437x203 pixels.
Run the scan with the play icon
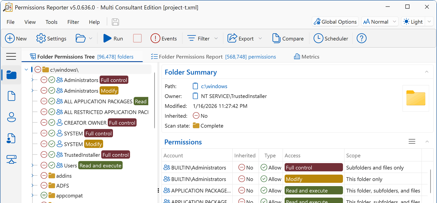tap(107, 38)
